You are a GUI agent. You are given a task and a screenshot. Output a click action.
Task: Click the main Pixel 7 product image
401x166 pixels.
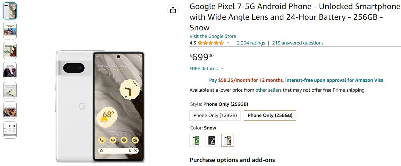point(100,107)
